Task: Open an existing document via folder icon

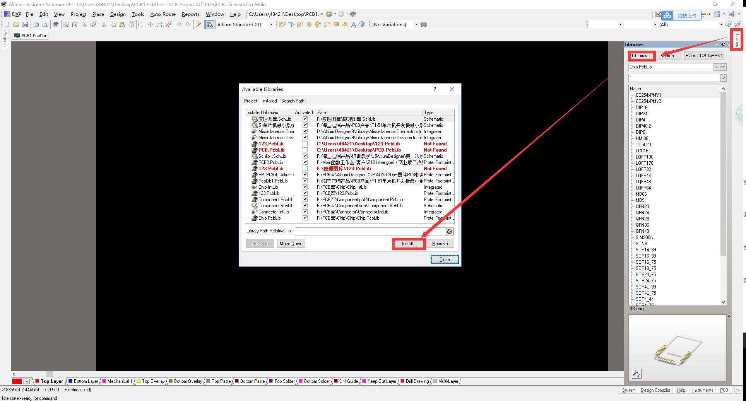Action: point(16,24)
